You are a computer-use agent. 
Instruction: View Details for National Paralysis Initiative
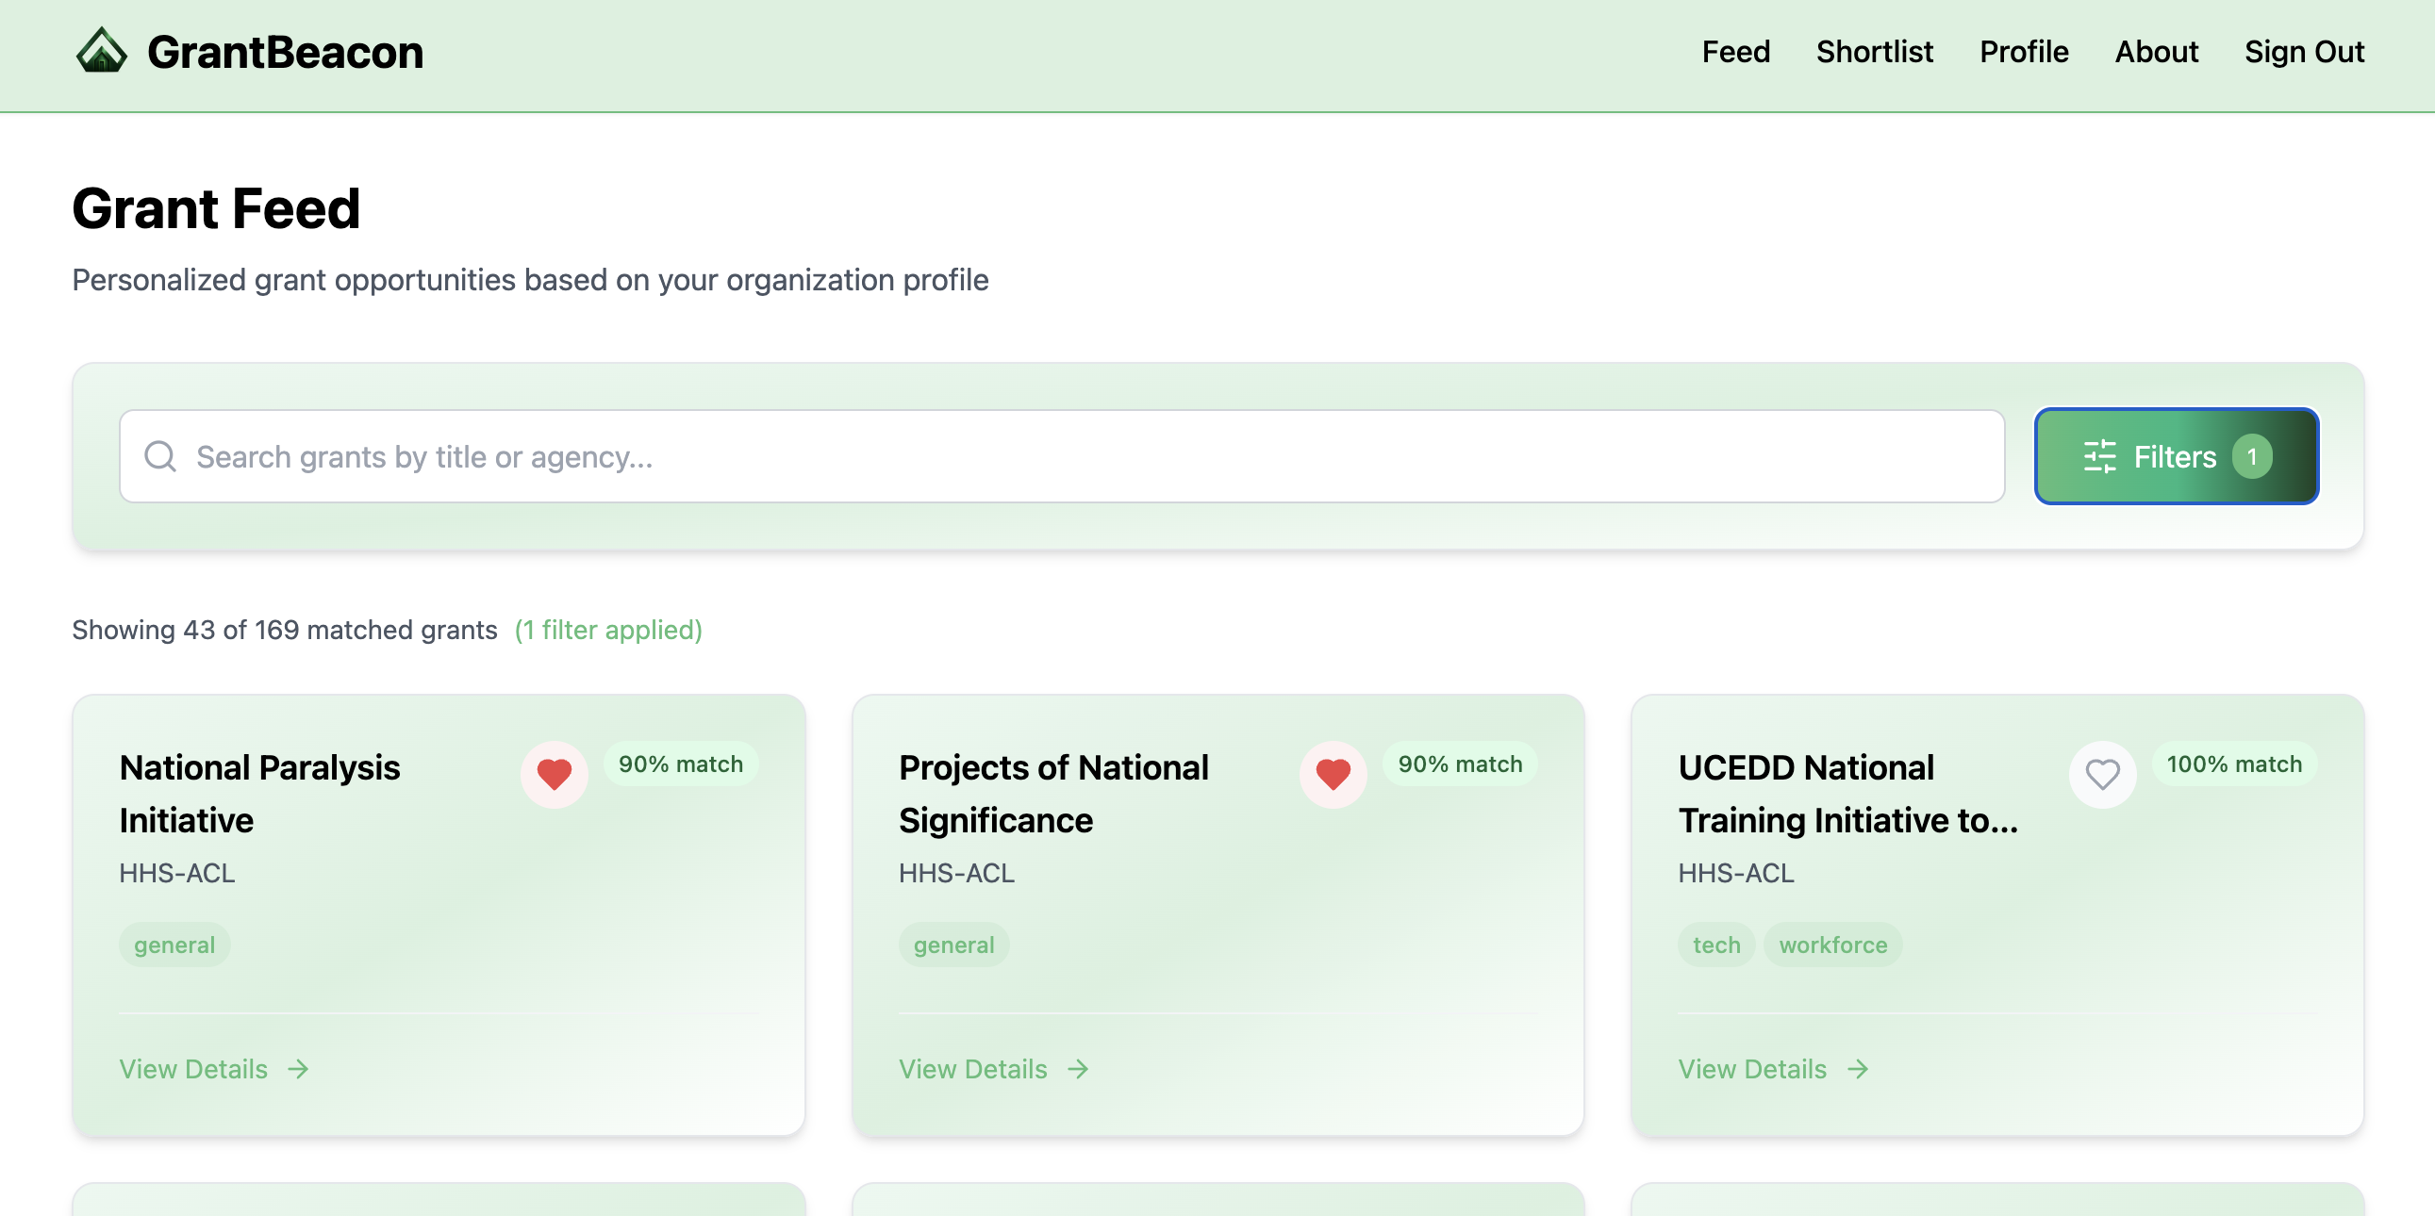193,1069
